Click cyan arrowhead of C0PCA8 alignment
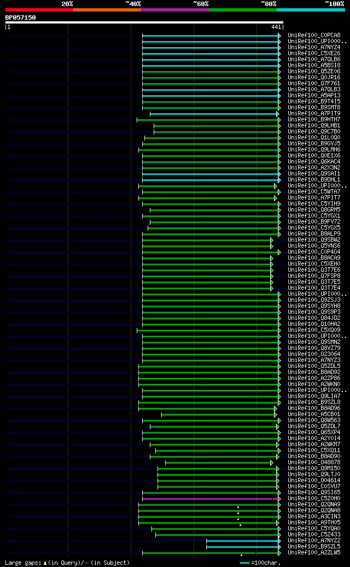The width and height of the screenshot is (350, 567). point(279,36)
